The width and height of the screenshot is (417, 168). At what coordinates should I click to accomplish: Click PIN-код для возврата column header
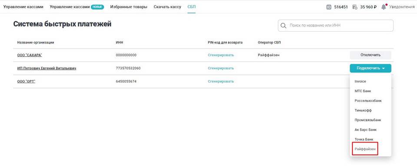coord(225,42)
